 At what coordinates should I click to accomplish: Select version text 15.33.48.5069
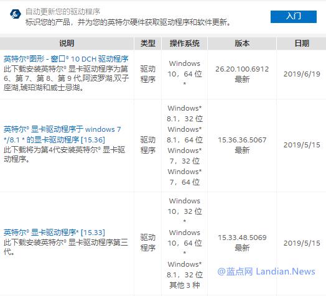242,238
